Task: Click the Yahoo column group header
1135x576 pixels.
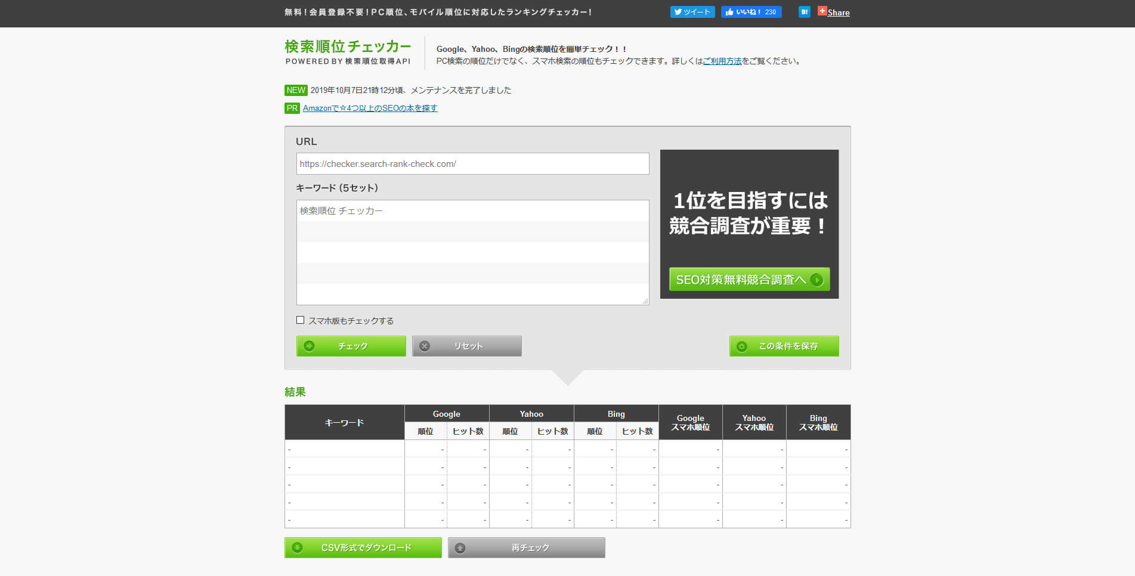Action: [531, 413]
